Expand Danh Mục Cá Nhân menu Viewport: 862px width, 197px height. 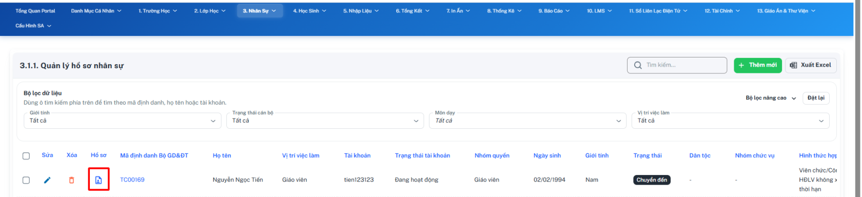click(x=96, y=11)
